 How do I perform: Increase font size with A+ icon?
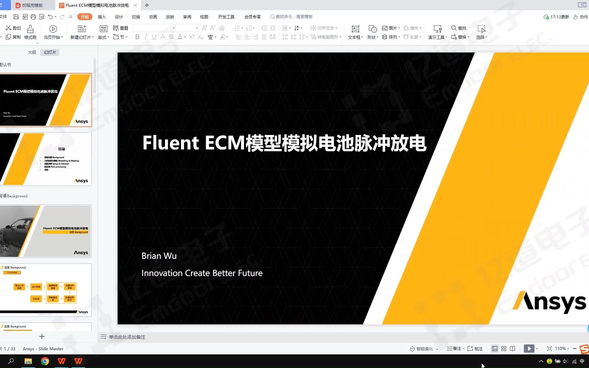pyautogui.click(x=204, y=28)
